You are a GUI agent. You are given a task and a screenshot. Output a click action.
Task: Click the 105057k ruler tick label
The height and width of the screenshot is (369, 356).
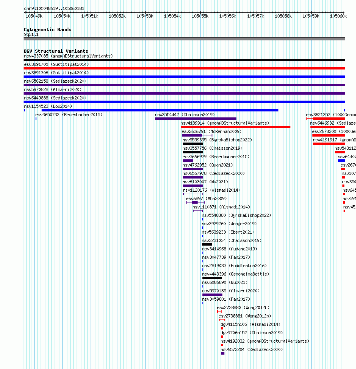(x=256, y=16)
